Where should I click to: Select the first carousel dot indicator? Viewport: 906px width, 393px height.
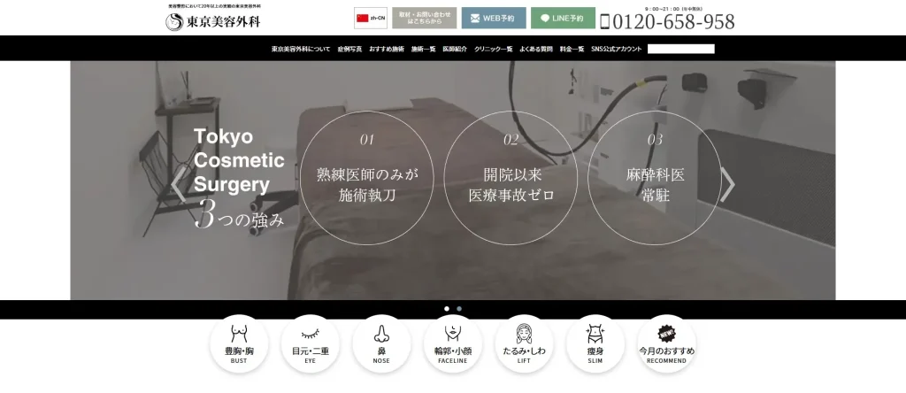point(447,309)
